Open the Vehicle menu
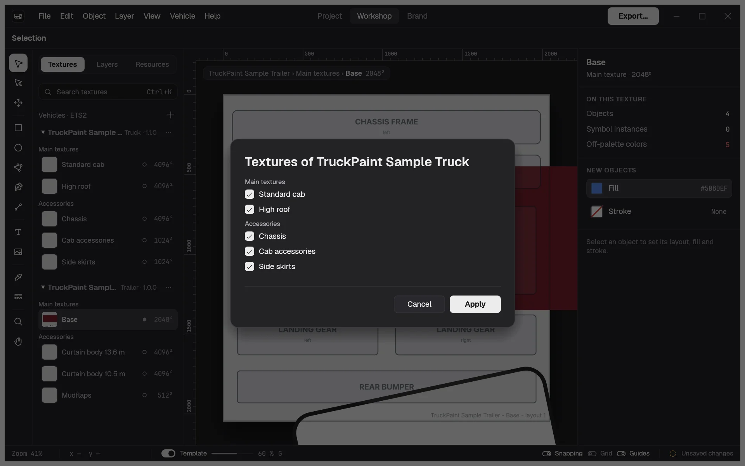The width and height of the screenshot is (745, 466). tap(182, 16)
